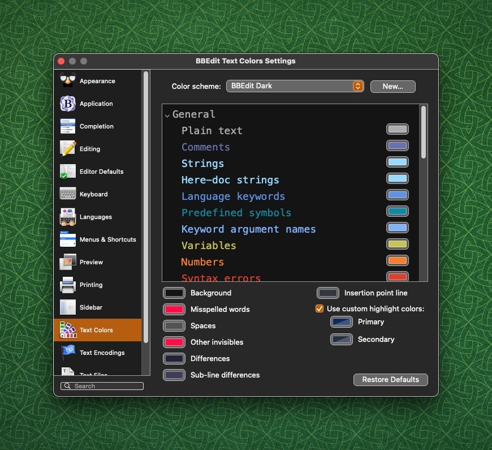Disable Use custom highlight colors checkbox
Image resolution: width=492 pixels, height=450 pixels.
click(x=320, y=308)
